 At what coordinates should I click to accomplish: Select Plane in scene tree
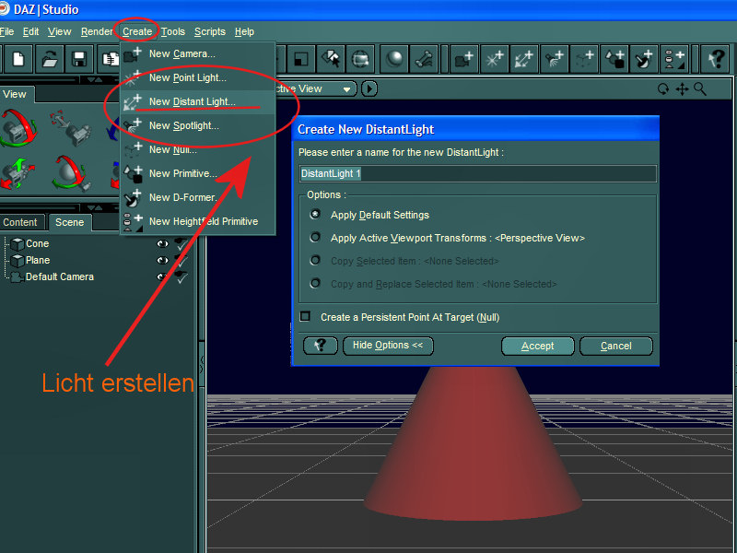38,260
